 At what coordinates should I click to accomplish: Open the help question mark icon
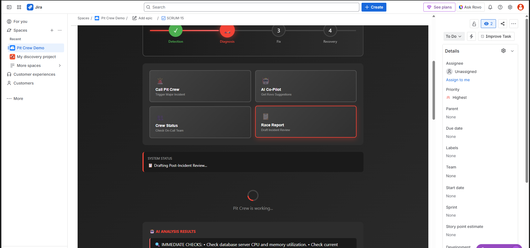click(500, 7)
